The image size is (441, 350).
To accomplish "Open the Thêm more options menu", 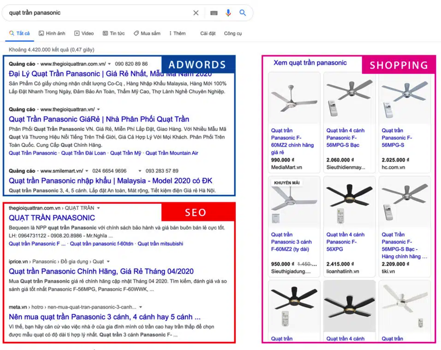I will (x=177, y=33).
